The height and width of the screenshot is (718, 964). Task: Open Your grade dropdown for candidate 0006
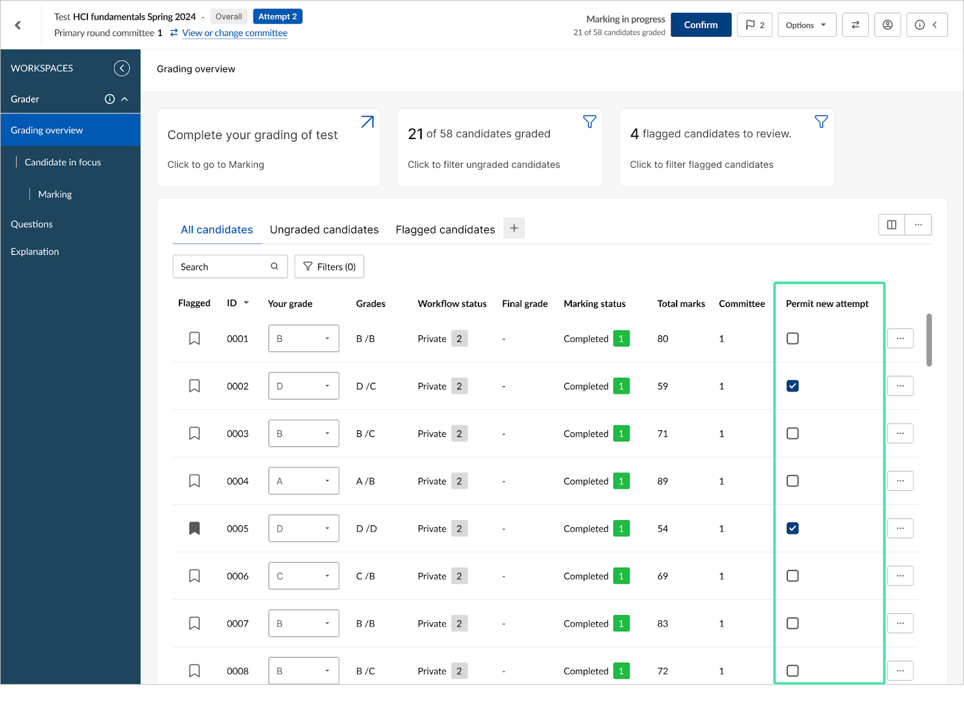pos(304,576)
